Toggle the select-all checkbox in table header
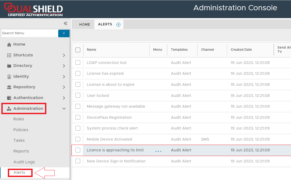 (x=78, y=50)
